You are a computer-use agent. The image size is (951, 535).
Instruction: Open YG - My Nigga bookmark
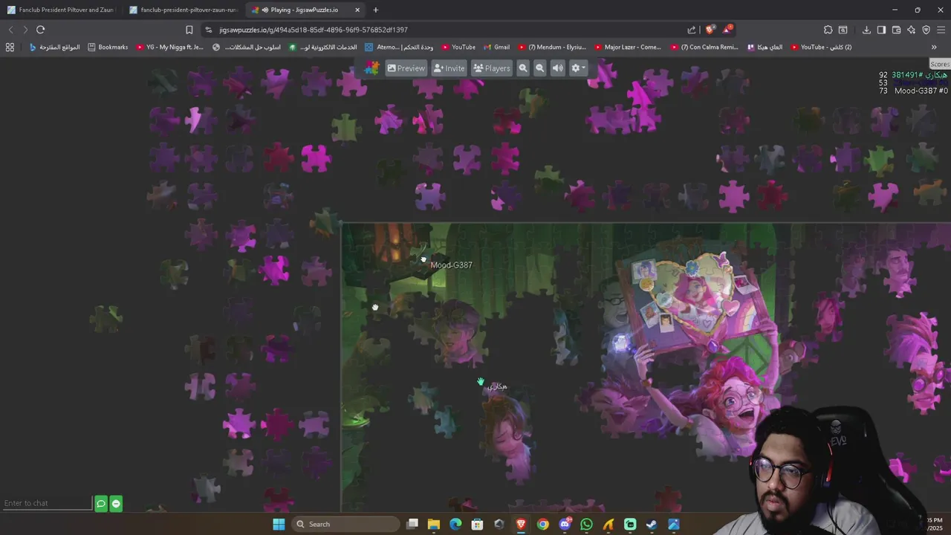pyautogui.click(x=169, y=47)
